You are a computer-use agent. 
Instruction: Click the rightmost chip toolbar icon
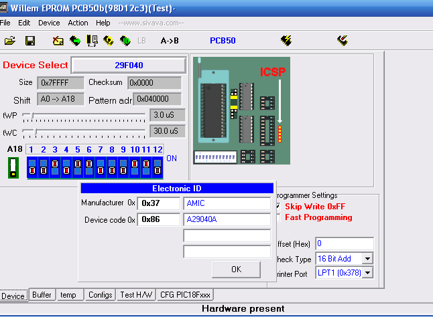point(342,41)
